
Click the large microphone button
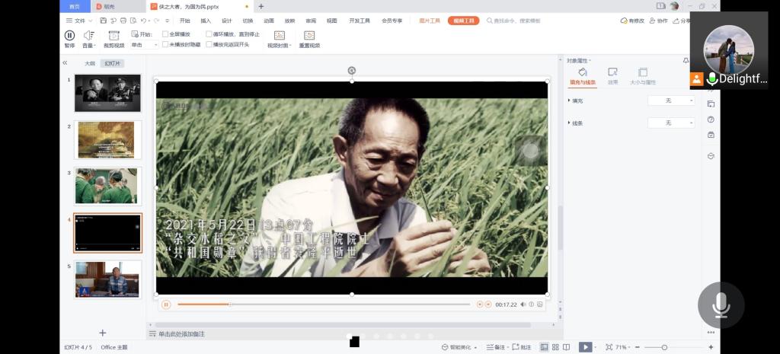(721, 305)
